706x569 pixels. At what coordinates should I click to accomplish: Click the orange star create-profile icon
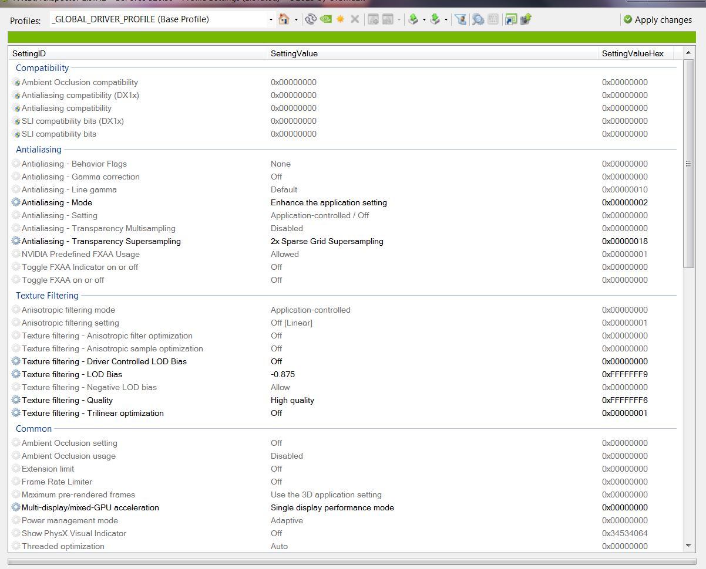click(x=340, y=19)
